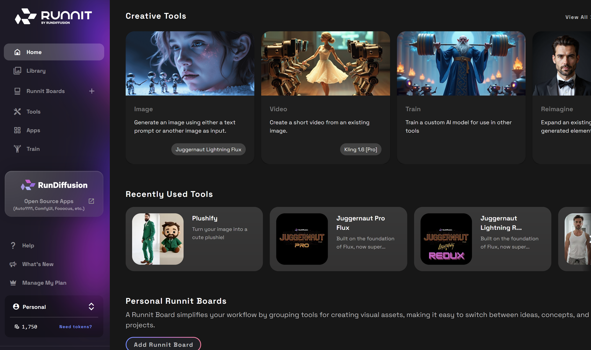Screen dimensions: 591x350
Task: Click the Help question mark icon
Action: pyautogui.click(x=13, y=245)
